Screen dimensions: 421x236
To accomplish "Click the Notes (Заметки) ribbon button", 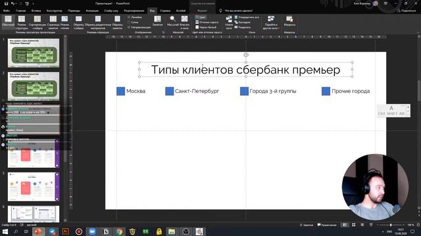I will [x=158, y=21].
